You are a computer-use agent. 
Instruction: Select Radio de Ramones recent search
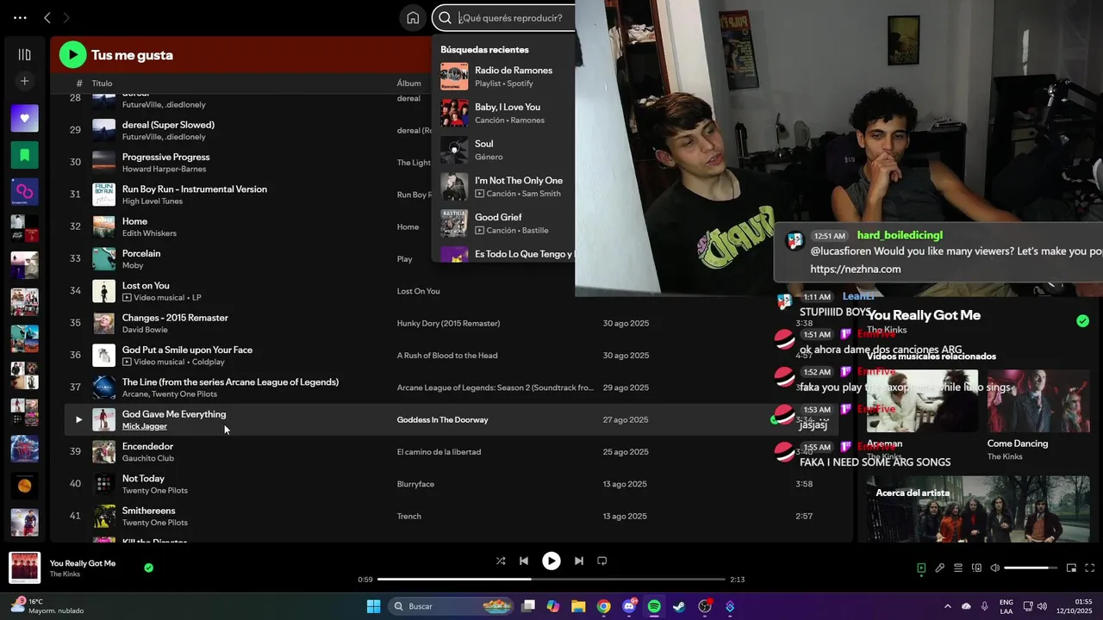coord(503,76)
